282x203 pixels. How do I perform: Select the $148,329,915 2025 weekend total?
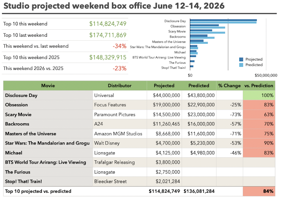(108, 57)
